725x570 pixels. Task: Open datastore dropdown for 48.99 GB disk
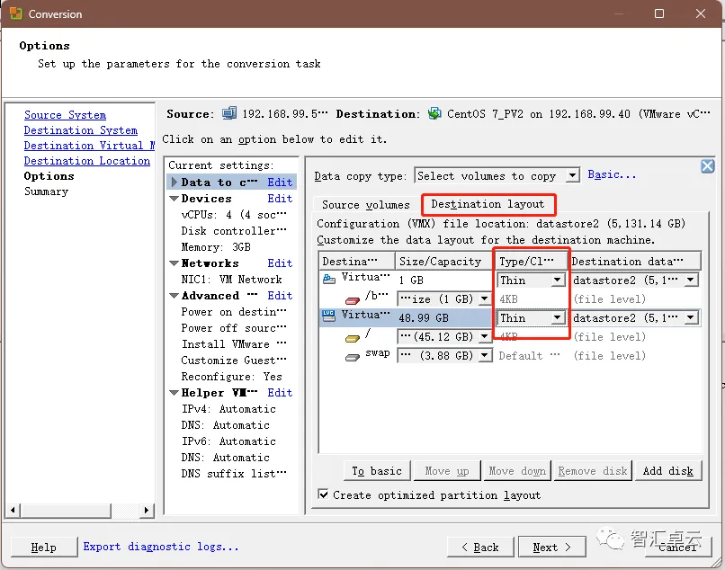[691, 317]
